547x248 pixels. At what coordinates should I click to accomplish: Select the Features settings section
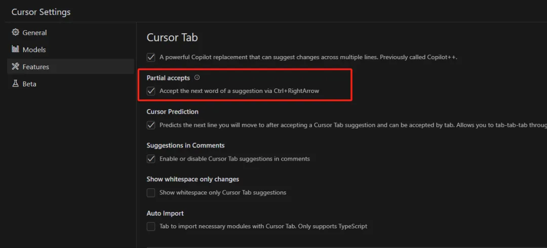tap(35, 67)
